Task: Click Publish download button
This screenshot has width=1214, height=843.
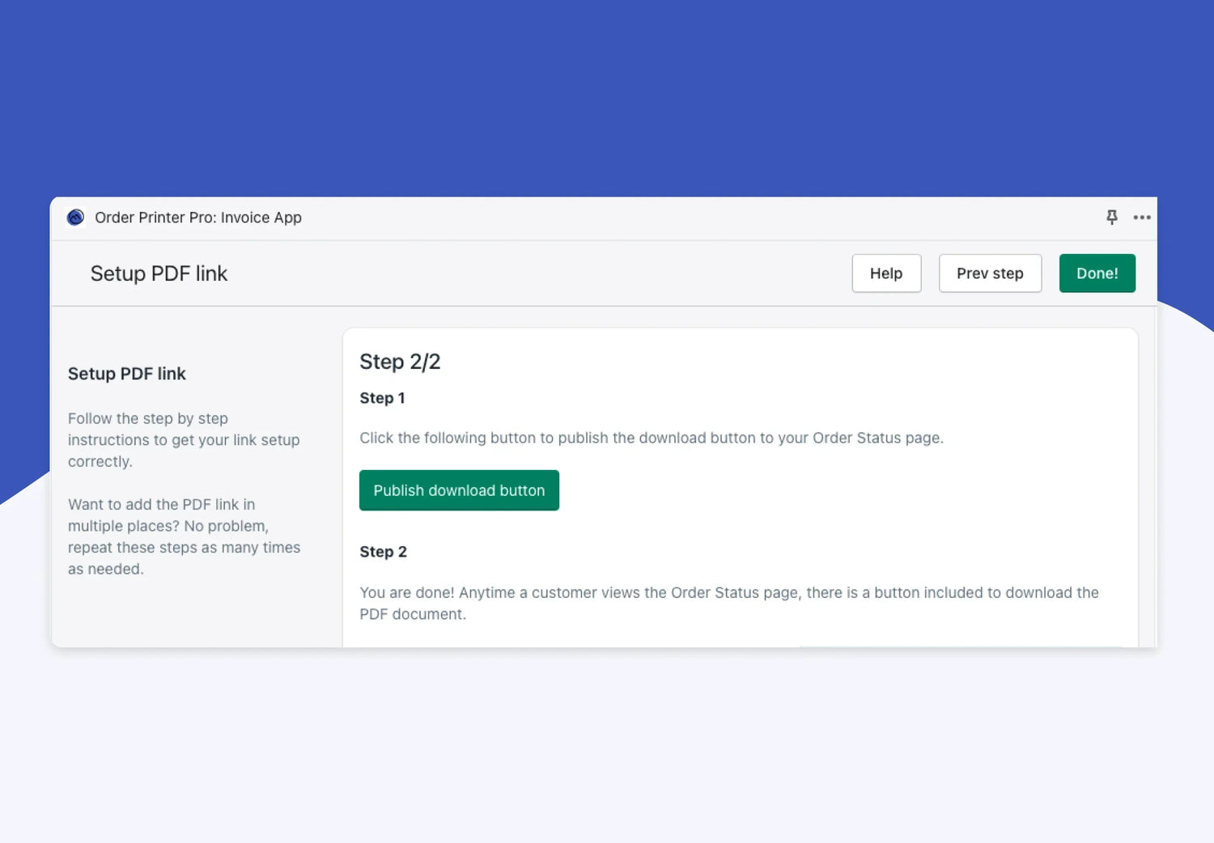Action: click(459, 490)
